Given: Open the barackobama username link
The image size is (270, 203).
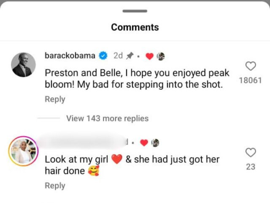Looking at the screenshot, I should tap(70, 56).
